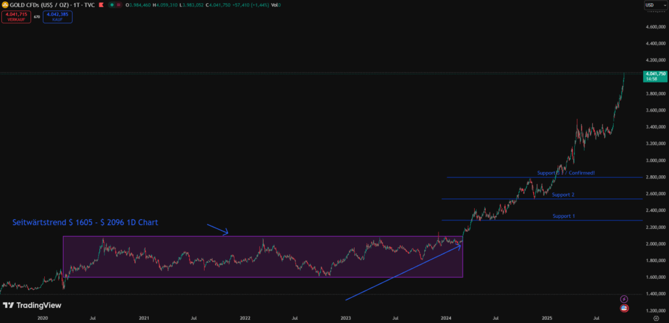Click the 2,000,000 price scale level

655,244
